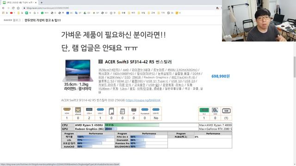Viewport: 296px width, 166px height.
Task: Go back with the browser back arrow
Action: pyautogui.click(x=3, y=8)
